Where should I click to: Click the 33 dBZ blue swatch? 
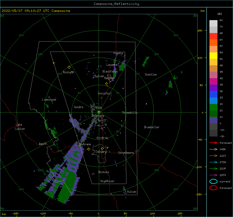[213, 101]
